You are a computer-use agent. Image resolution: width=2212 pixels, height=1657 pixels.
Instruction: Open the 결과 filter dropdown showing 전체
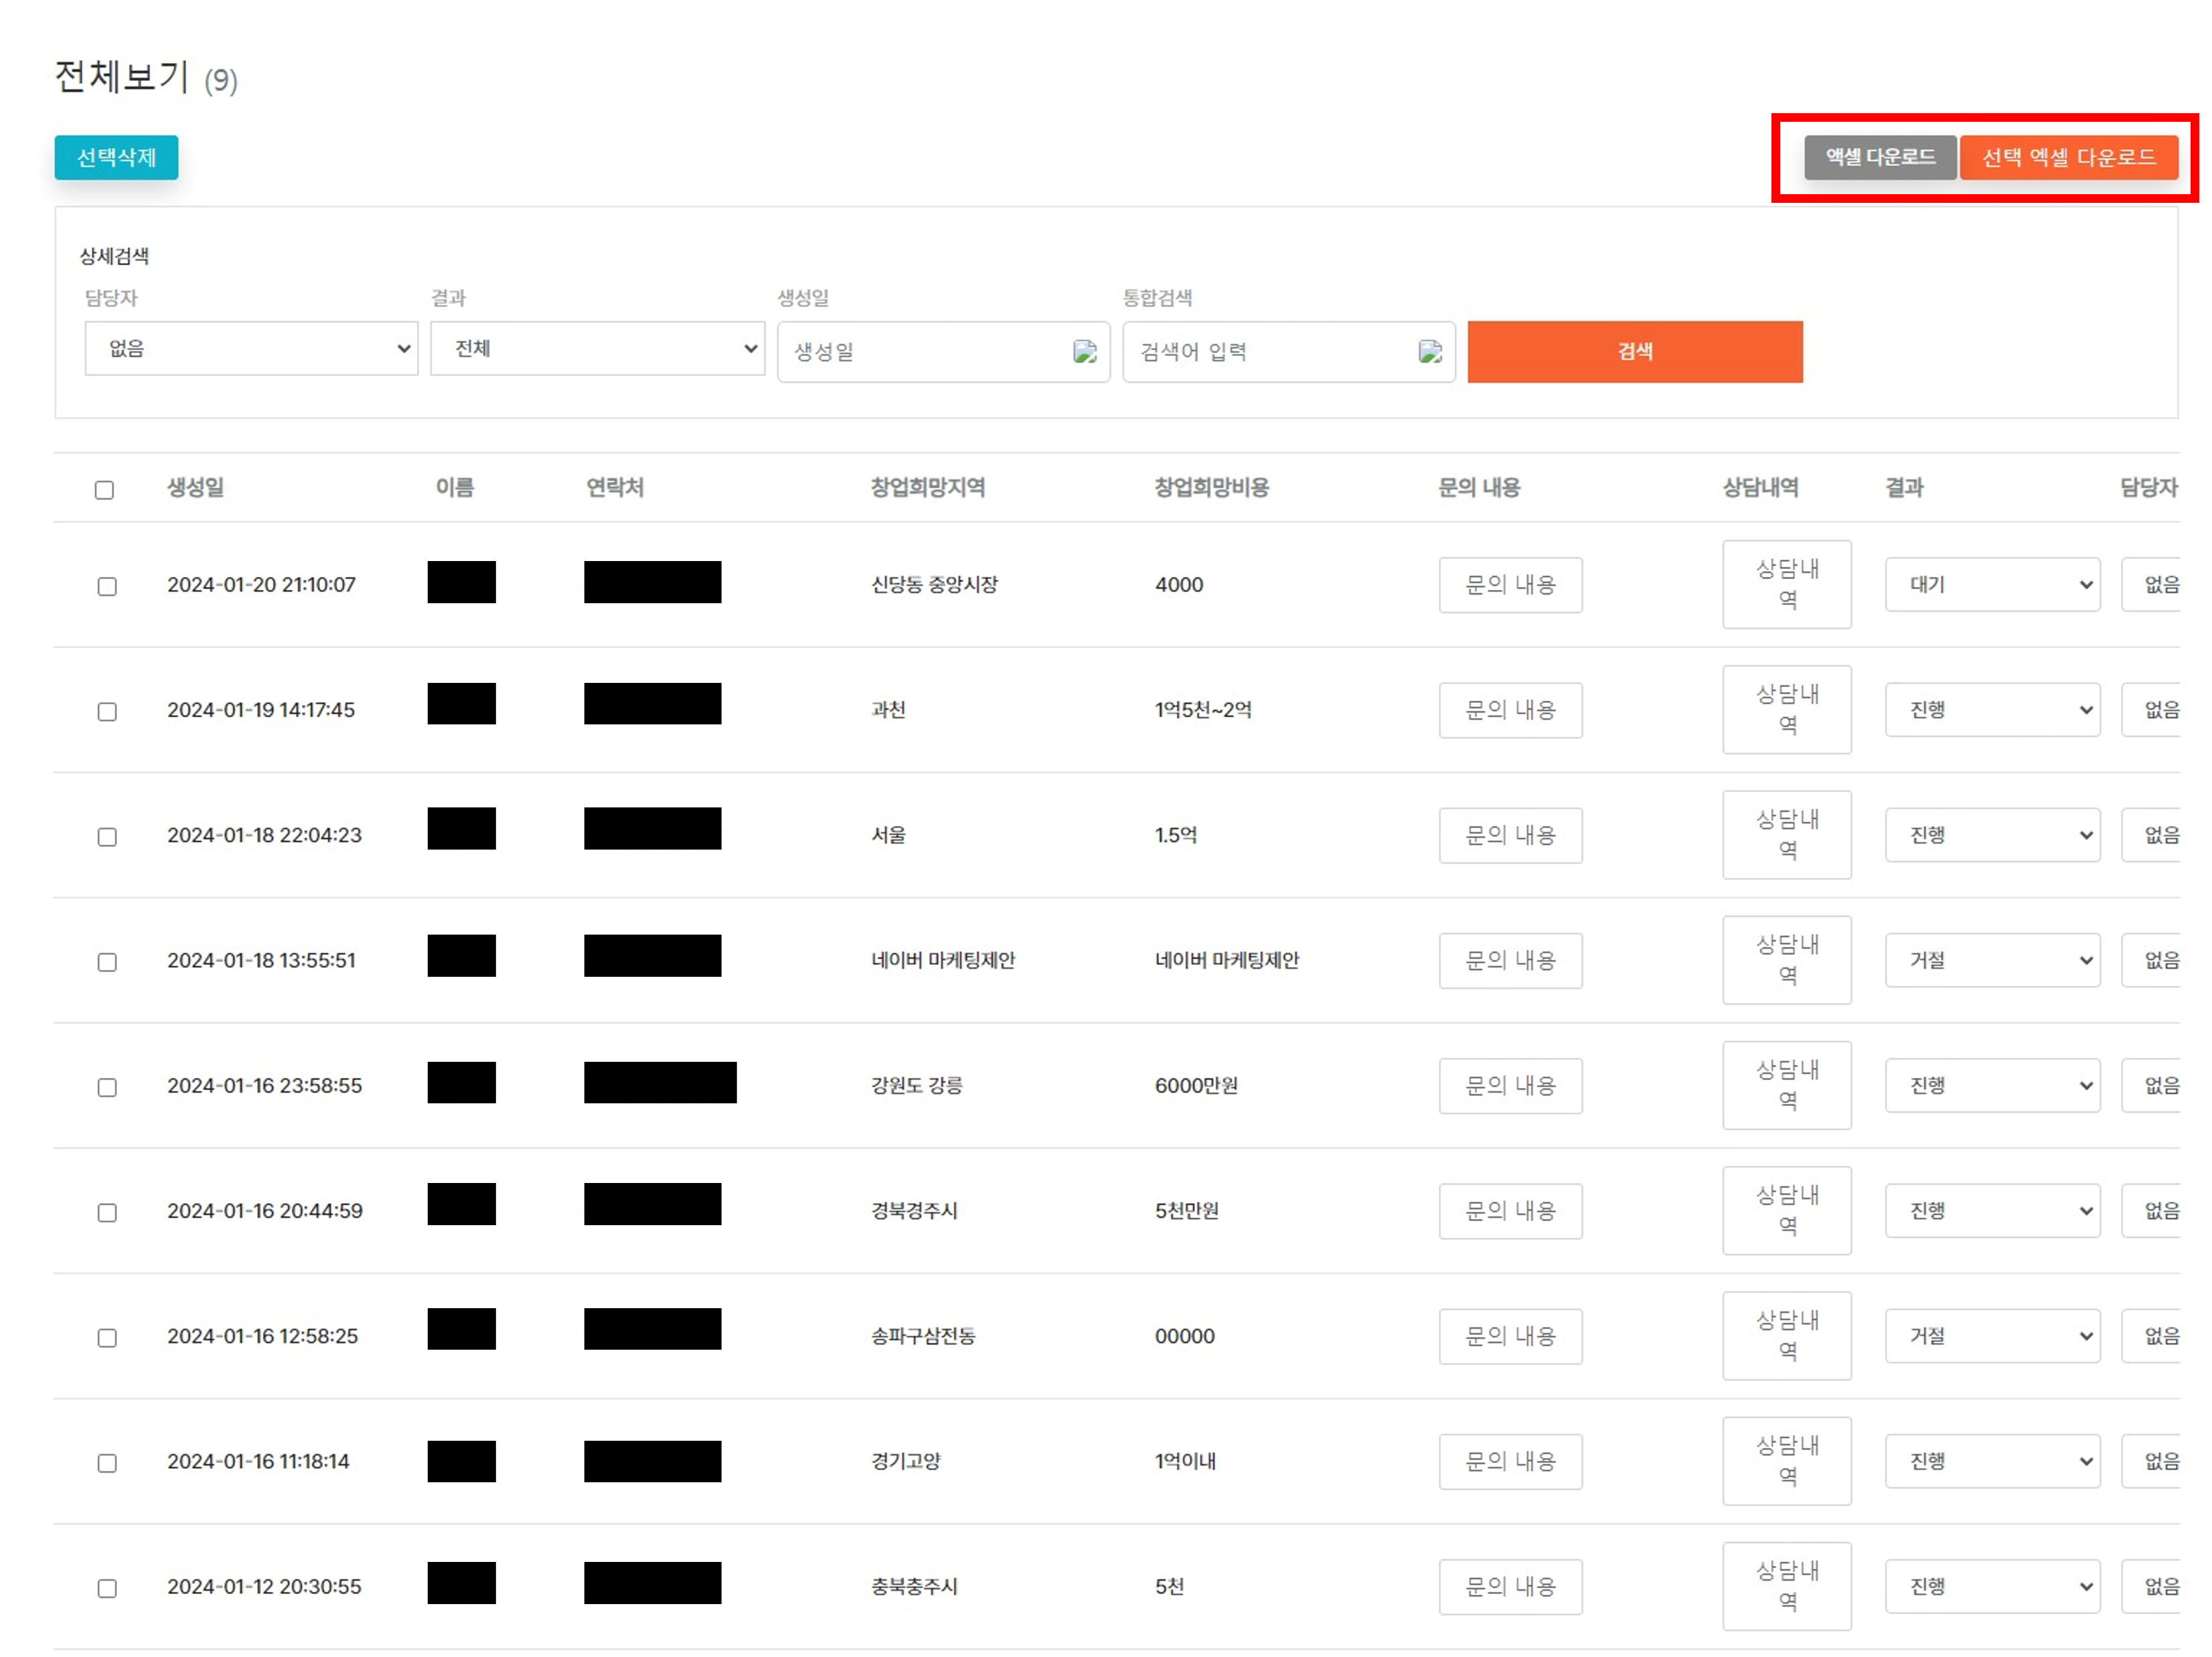point(597,348)
